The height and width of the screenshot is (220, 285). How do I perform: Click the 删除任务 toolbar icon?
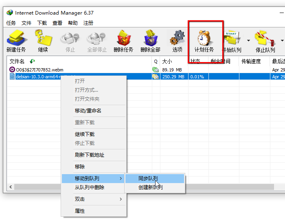click(x=123, y=38)
